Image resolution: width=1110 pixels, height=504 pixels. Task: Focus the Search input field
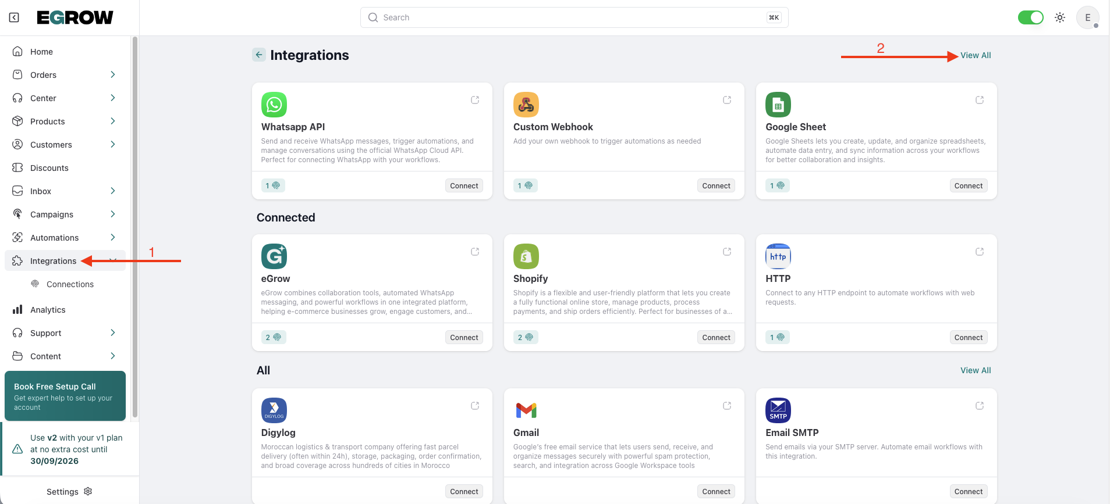point(573,17)
